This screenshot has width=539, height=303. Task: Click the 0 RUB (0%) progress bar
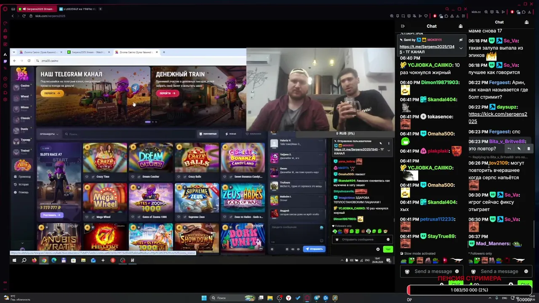(345, 133)
